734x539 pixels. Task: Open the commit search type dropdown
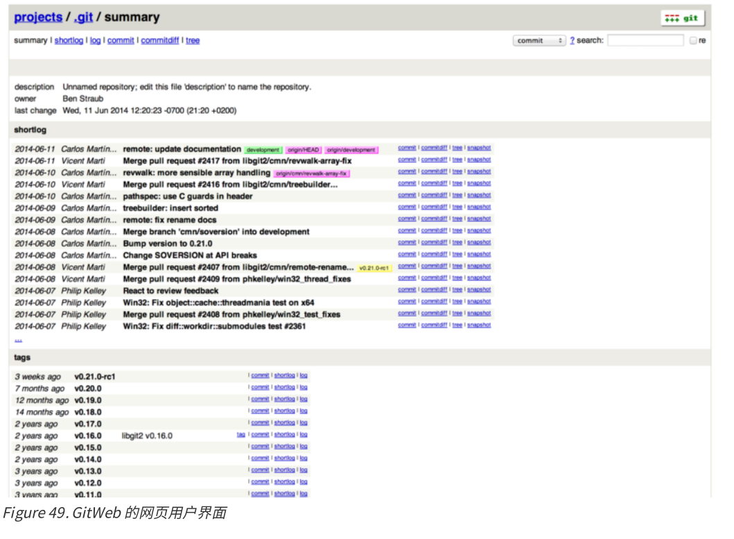539,41
